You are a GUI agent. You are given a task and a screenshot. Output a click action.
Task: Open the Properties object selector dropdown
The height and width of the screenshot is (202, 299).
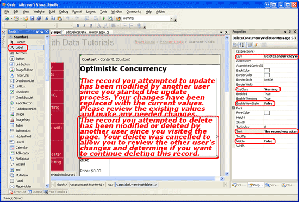click(295, 38)
